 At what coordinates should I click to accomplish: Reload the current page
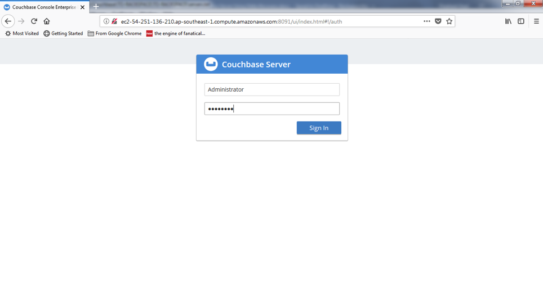click(x=34, y=21)
